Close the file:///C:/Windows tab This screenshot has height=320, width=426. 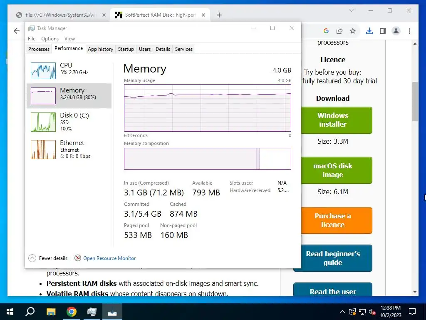click(x=104, y=15)
